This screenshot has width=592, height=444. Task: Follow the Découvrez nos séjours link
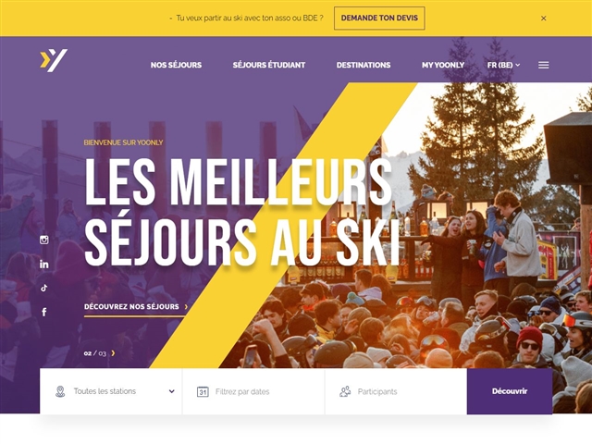[x=136, y=307]
